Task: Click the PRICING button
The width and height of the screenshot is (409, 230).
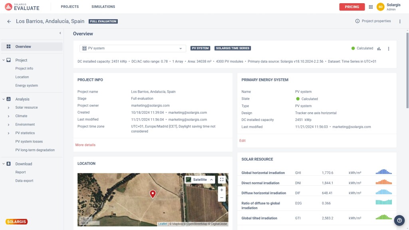Action: (352, 6)
